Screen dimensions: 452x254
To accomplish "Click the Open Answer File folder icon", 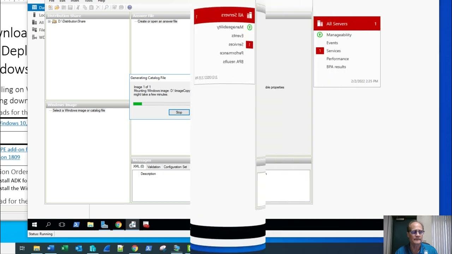I will click(57, 7).
